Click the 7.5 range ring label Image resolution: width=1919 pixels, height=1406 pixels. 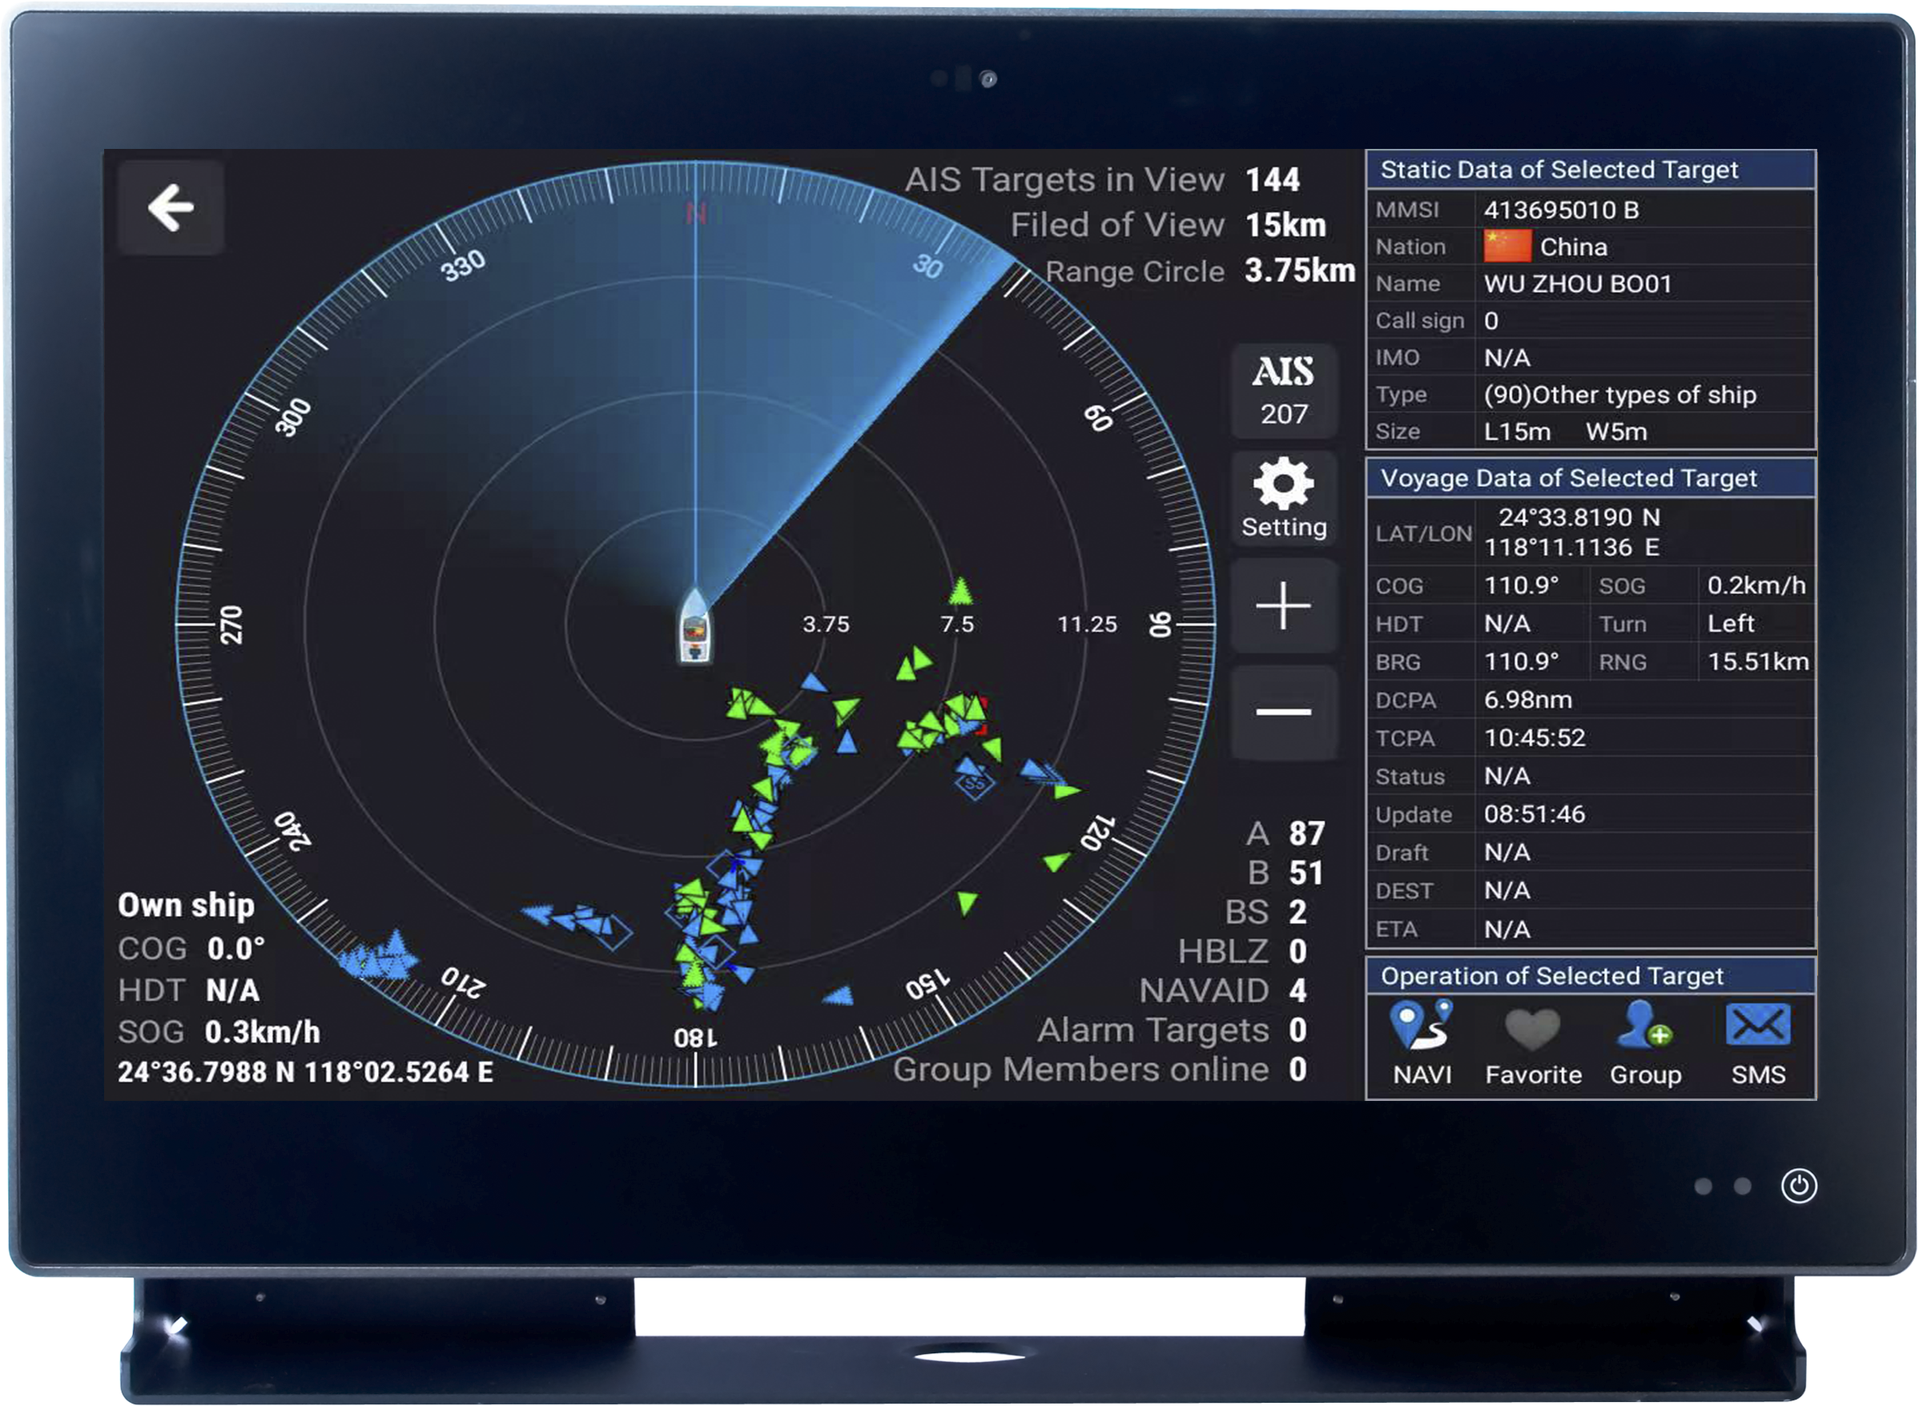click(956, 624)
